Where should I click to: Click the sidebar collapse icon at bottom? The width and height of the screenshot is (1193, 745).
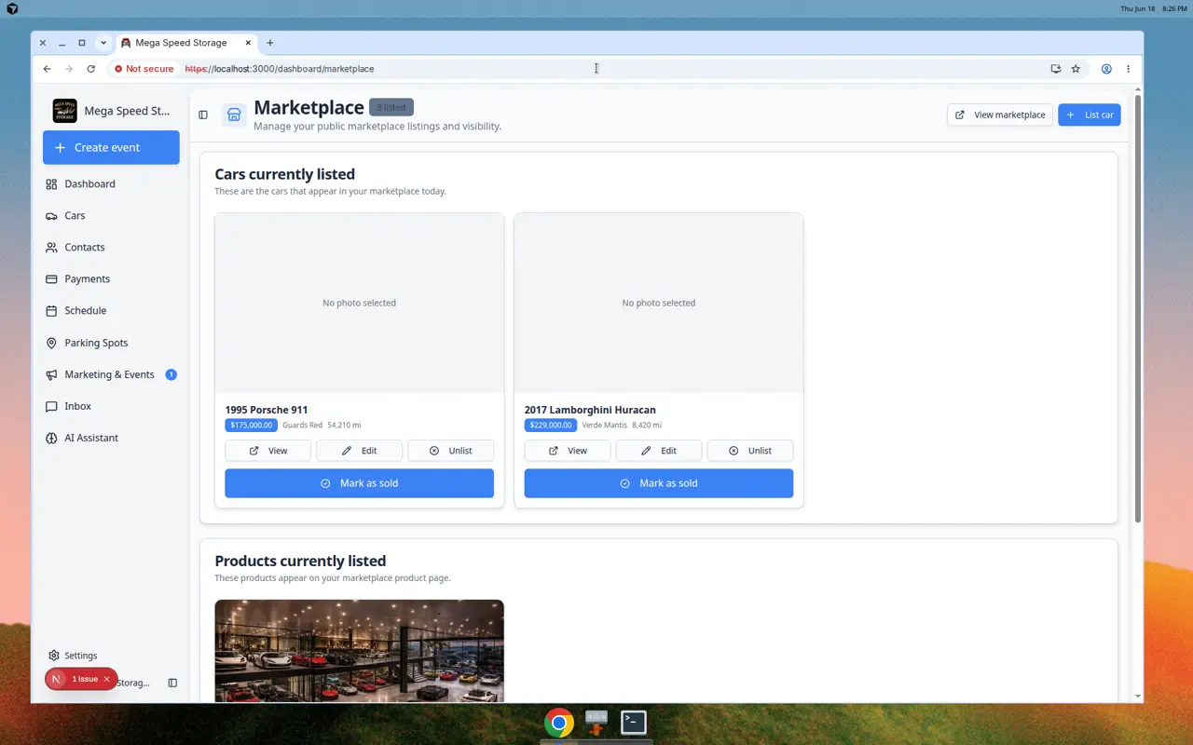point(172,683)
